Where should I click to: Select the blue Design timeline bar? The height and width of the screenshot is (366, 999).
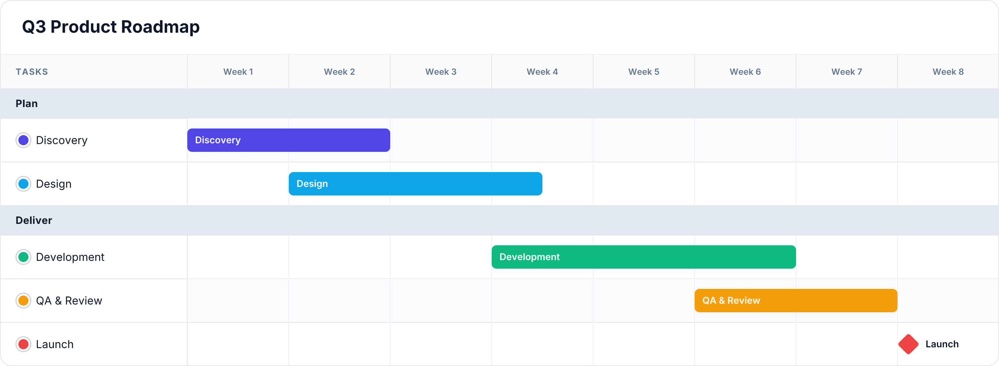click(x=416, y=184)
